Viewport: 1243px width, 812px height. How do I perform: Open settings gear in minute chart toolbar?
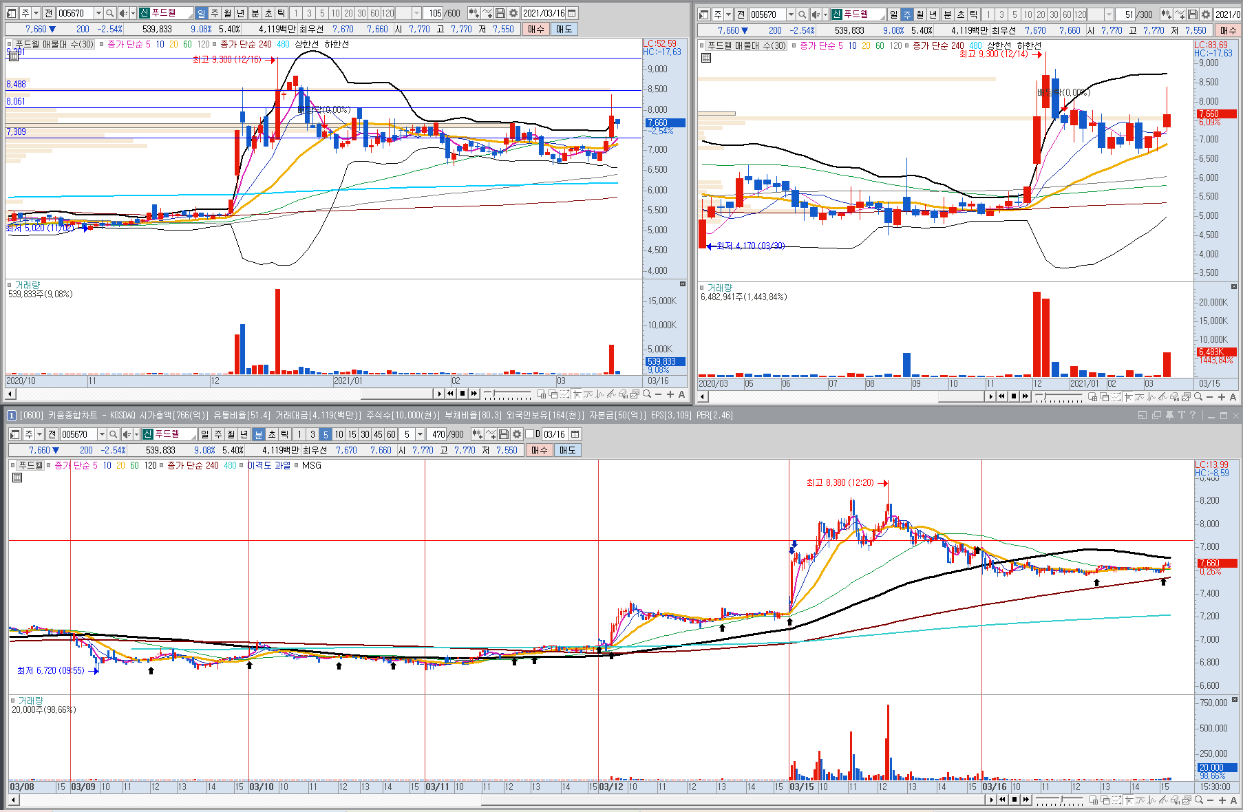pos(517,434)
